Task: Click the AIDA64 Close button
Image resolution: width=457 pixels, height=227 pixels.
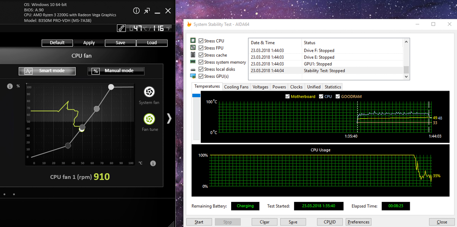Action: coord(442,222)
